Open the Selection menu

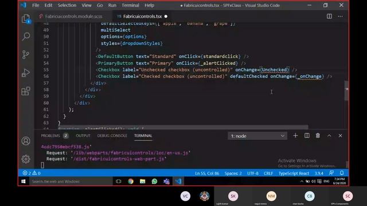coord(67,5)
